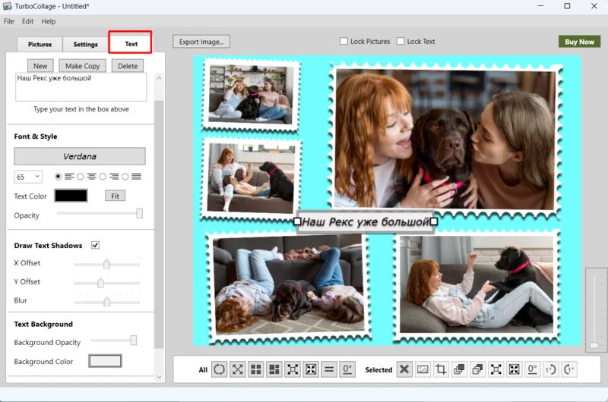Viewport: 608px width, 402px height.
Task: Click inside the collage text input box
Action: coord(81,88)
